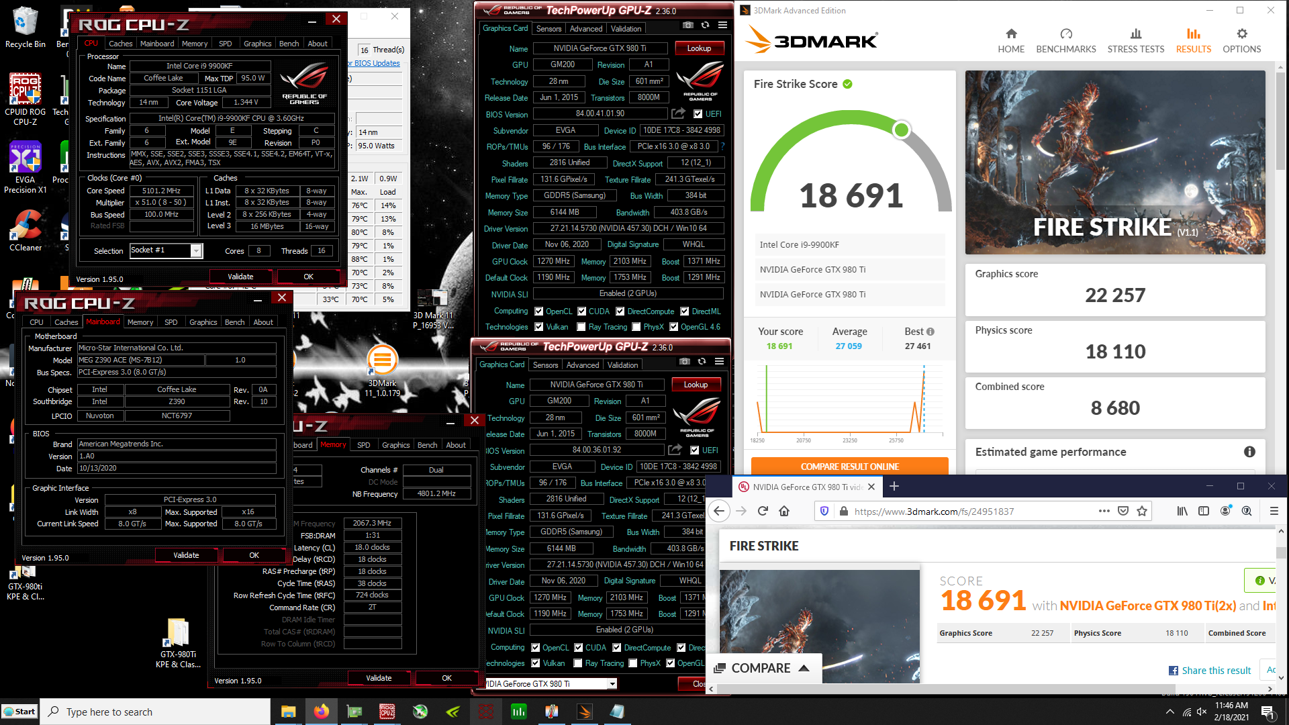Image resolution: width=1289 pixels, height=725 pixels.
Task: Toggle UEFI checkbox in upper GPU-Z
Action: coord(698,114)
